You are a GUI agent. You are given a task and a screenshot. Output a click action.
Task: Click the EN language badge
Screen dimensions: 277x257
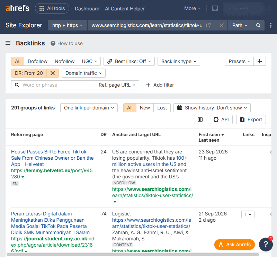coord(15,184)
